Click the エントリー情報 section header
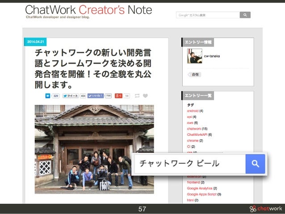The height and width of the screenshot is (214, 285). 198,42
